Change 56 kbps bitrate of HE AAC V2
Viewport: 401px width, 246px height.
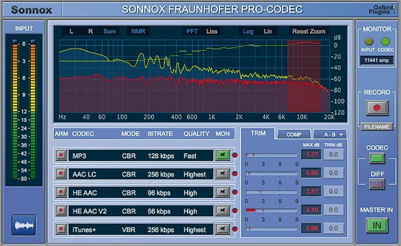(162, 211)
